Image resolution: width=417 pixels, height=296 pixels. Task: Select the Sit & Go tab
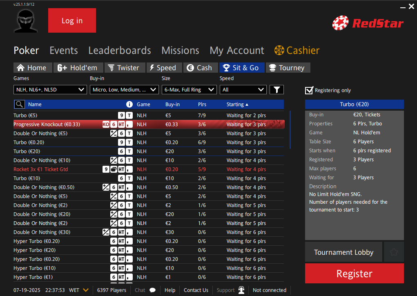pos(242,68)
